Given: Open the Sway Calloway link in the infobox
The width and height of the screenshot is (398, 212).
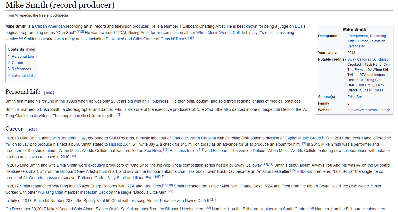Looking at the screenshot, I should coord(359,59).
